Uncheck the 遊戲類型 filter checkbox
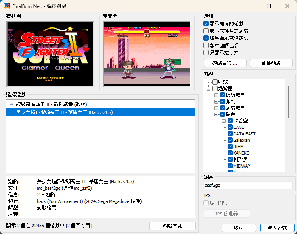 coord(223,108)
